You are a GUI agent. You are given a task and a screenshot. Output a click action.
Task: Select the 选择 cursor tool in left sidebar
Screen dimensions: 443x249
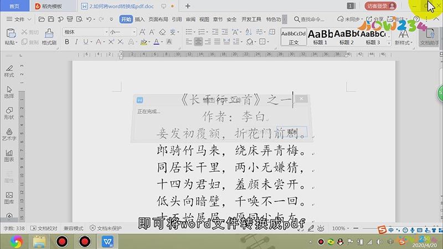[x=9, y=92]
